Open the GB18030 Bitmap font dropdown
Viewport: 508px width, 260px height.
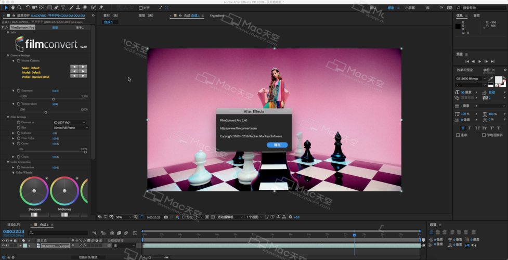click(471, 79)
